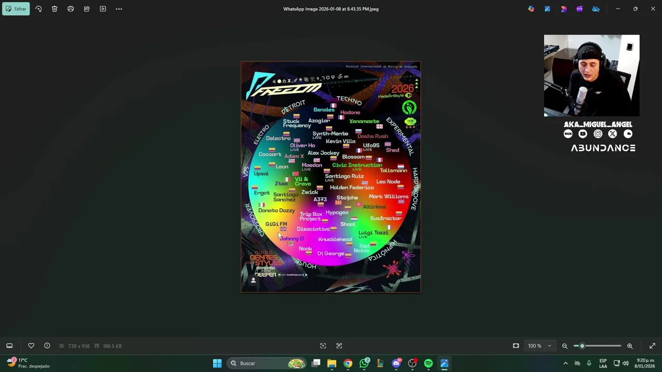Print the image via the printer icon

[x=70, y=9]
